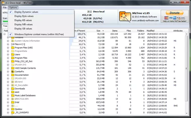Expand the Qoobox folder tree node
Viewport: 191px width, 118px height.
pyautogui.click(x=8, y=109)
